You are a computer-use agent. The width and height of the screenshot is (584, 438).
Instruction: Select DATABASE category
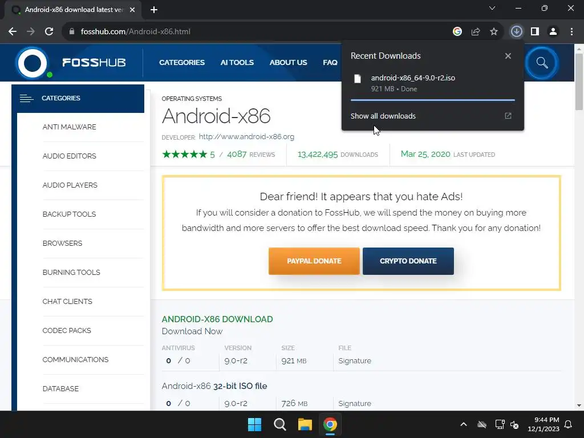coord(60,388)
